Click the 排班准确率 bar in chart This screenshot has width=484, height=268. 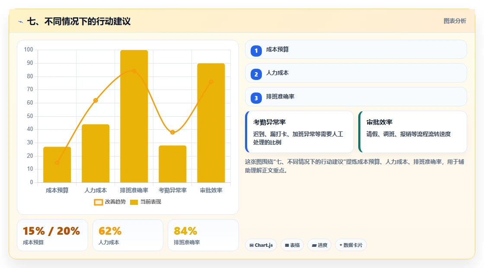[x=134, y=116]
